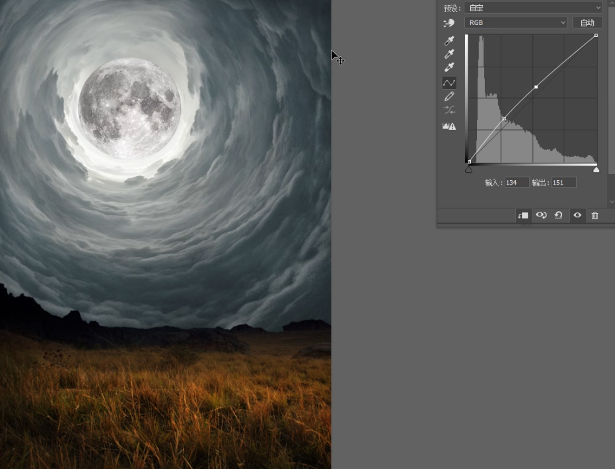Delete the curves adjustment layer
615x469 pixels.
click(x=595, y=216)
